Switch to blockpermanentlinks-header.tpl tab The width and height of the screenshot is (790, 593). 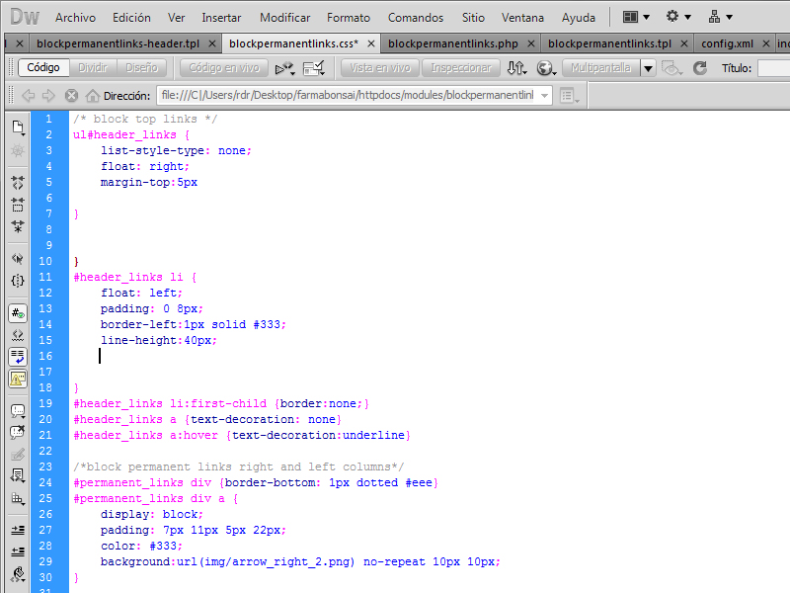pos(118,43)
